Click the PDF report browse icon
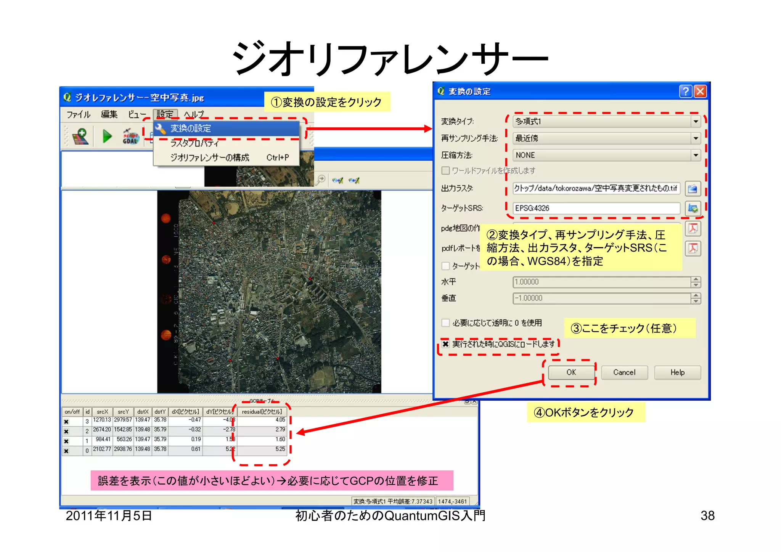Image resolution: width=781 pixels, height=552 pixels. coord(693,248)
